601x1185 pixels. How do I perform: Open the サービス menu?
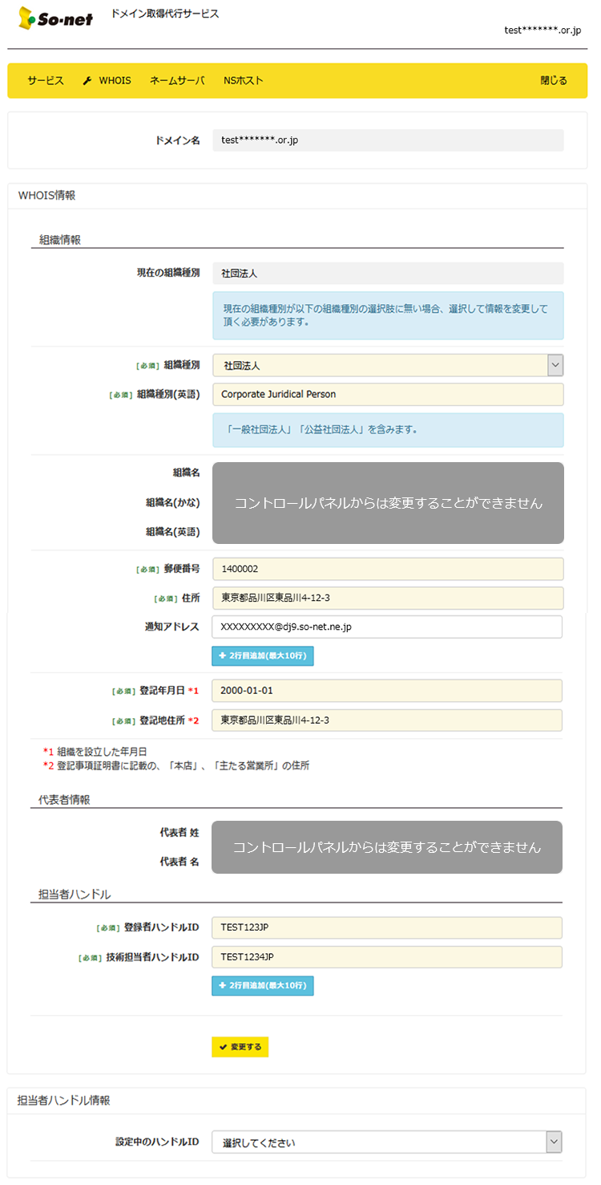[46, 81]
